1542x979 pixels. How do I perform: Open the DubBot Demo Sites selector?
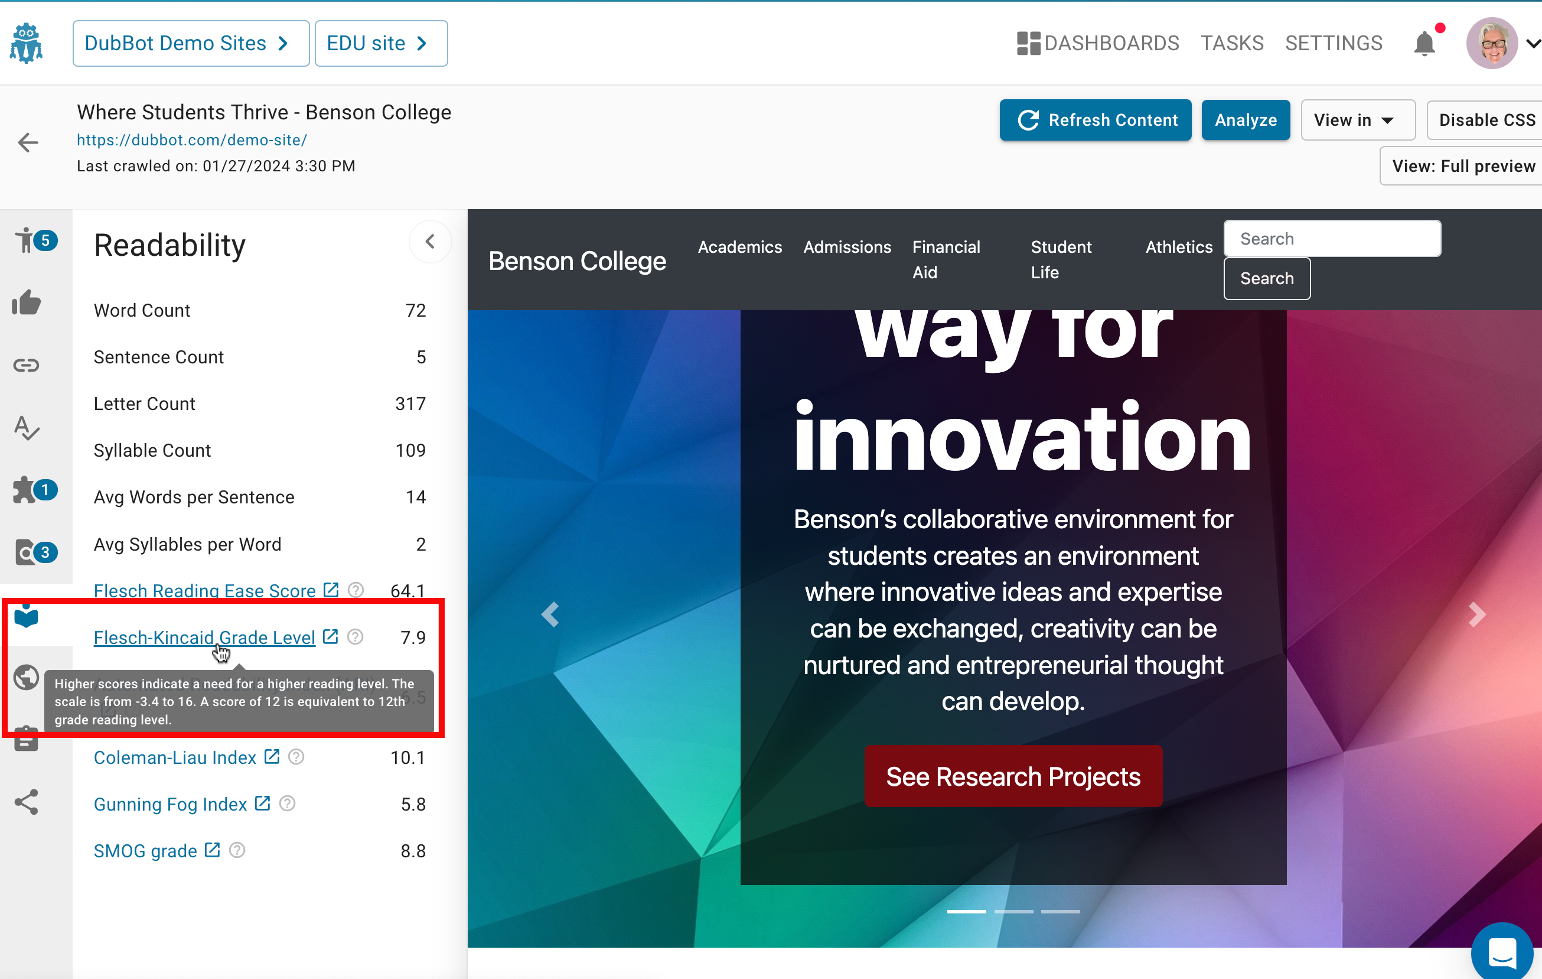pyautogui.click(x=190, y=43)
